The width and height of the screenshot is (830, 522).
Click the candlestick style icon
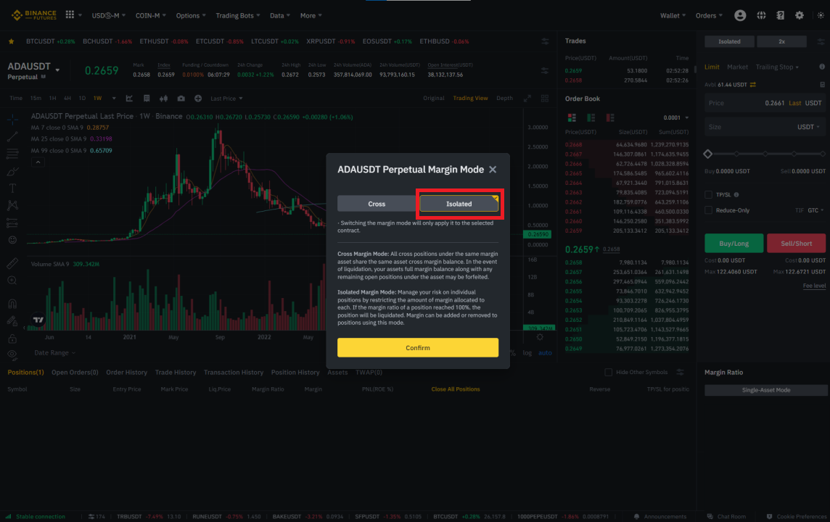tap(163, 99)
